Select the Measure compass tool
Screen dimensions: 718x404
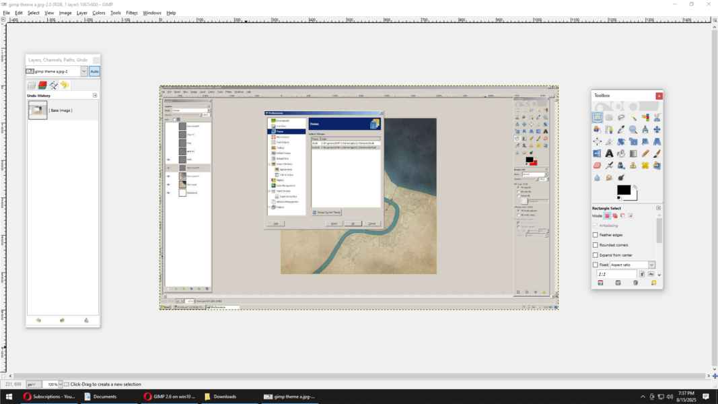(645, 130)
